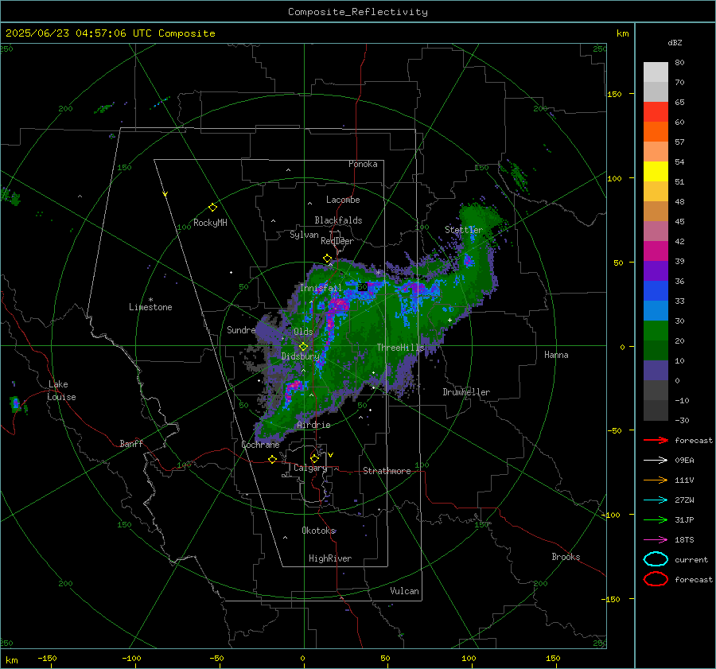The width and height of the screenshot is (716, 669).
Task: Click the Lacombe city label
Action: [343, 200]
